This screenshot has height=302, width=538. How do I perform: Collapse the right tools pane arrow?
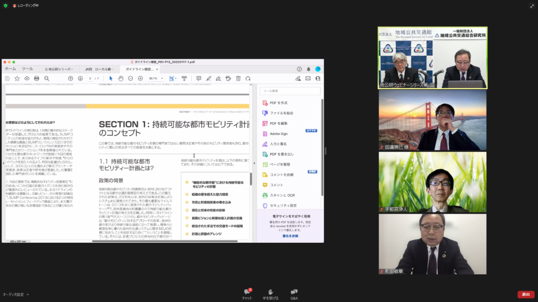[x=254, y=163]
